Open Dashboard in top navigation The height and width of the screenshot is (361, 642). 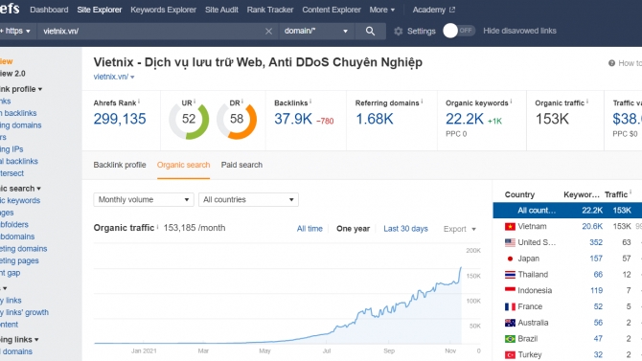pos(49,10)
